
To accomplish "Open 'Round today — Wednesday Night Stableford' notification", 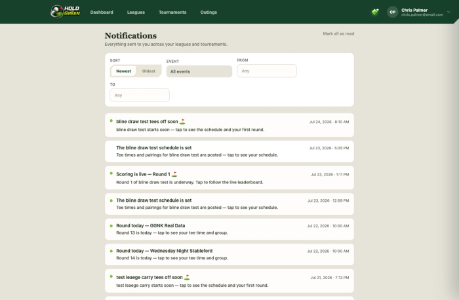I will click(x=229, y=254).
